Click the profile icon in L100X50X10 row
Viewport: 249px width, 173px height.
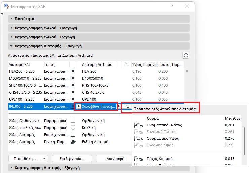tap(73, 78)
